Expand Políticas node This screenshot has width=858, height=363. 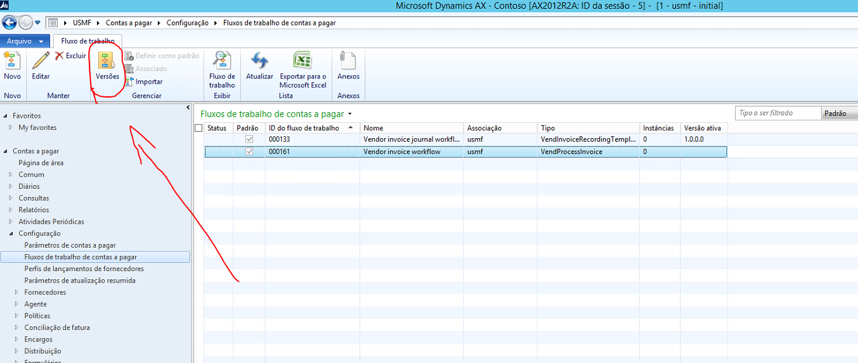16,315
